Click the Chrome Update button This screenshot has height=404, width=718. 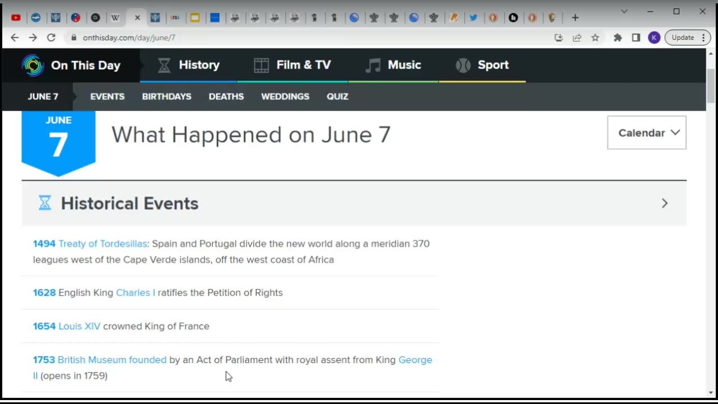tap(683, 38)
